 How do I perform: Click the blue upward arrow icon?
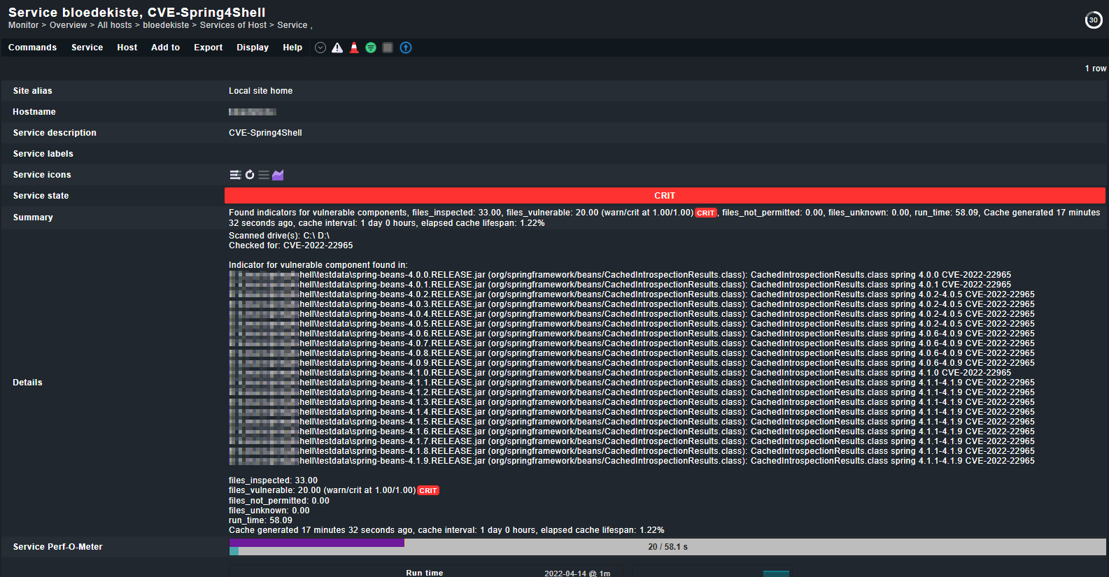(406, 48)
